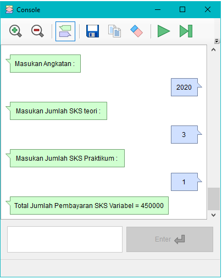Select the 'Masukan Jumlah SKS Praktikum :' bubble
222x279 pixels.
pos(65,158)
